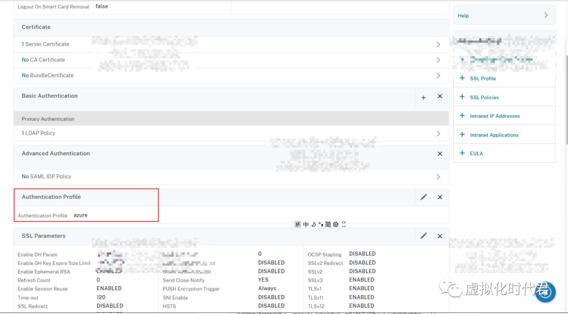Click the HSTS label
Screen dimensions: 568x314
169,307
